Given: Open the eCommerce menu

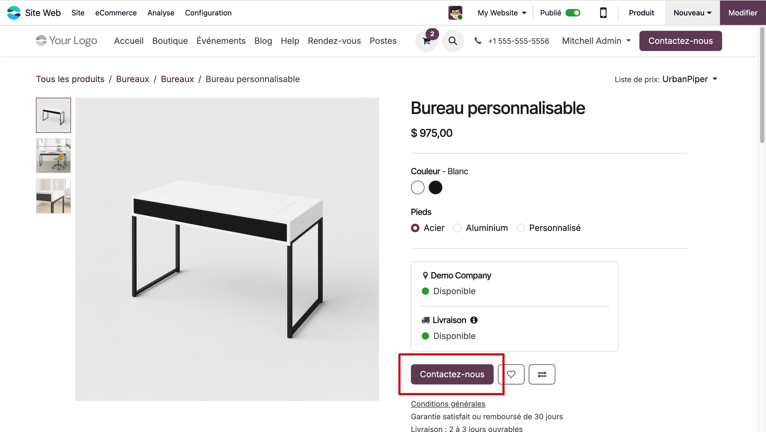Looking at the screenshot, I should 116,13.
